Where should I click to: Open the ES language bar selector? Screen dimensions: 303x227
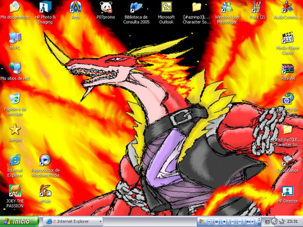(267, 221)
